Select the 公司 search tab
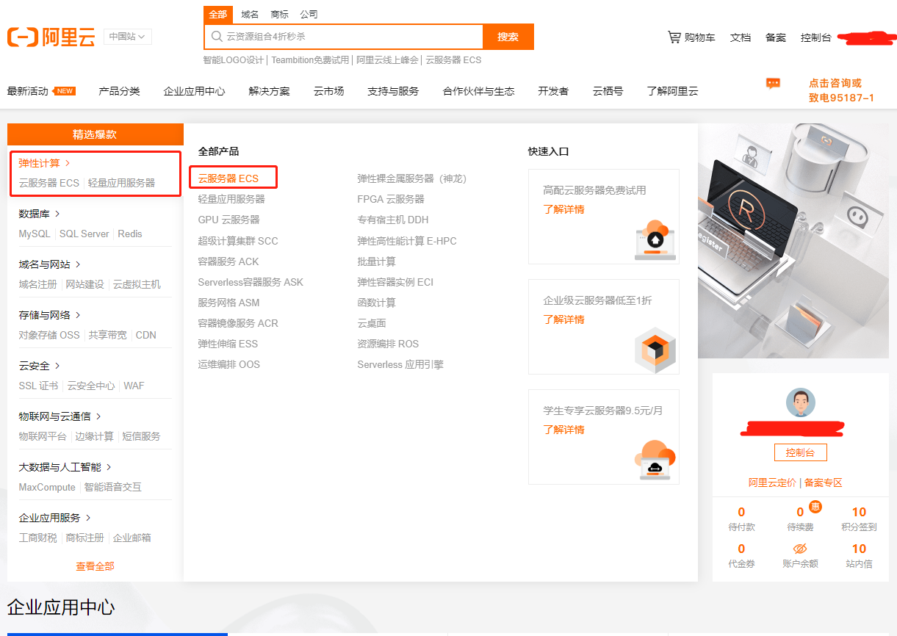Image resolution: width=897 pixels, height=636 pixels. coord(309,15)
